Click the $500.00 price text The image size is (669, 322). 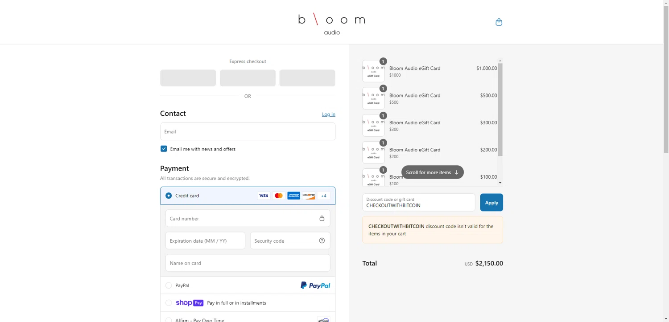pos(488,95)
